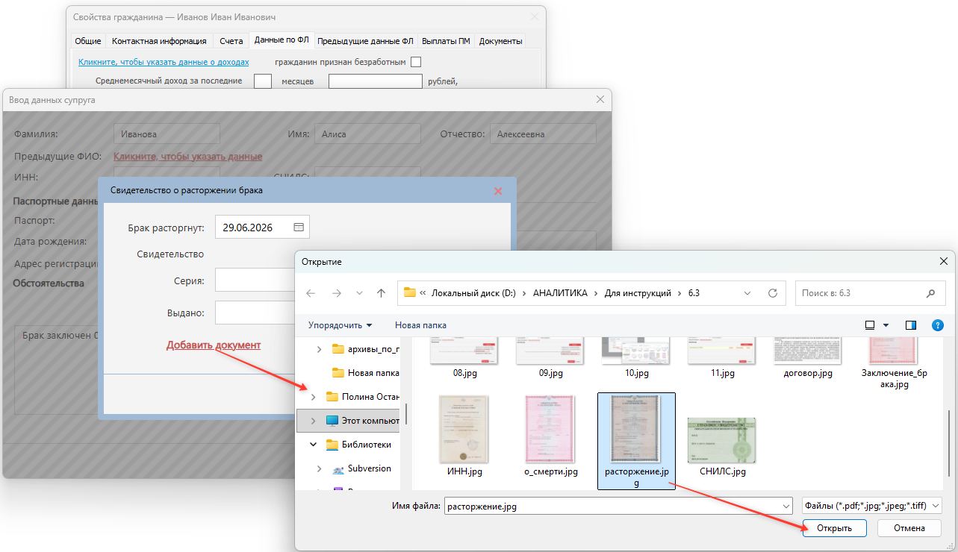The width and height of the screenshot is (958, 552).
Task: Expand the Этот компьютер tree item
Action: (x=313, y=421)
